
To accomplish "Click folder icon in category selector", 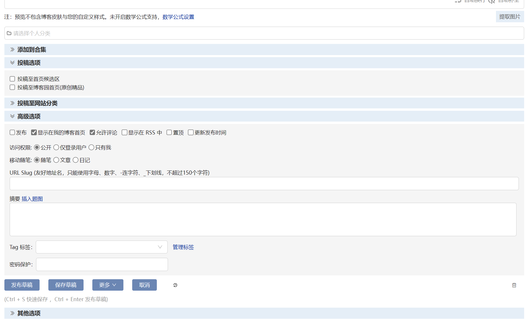I will pyautogui.click(x=9, y=33).
